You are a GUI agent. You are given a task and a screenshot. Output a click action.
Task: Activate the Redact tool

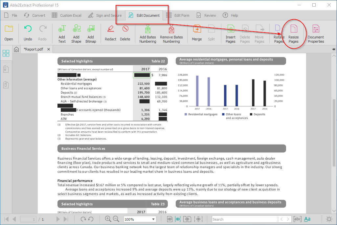110,33
